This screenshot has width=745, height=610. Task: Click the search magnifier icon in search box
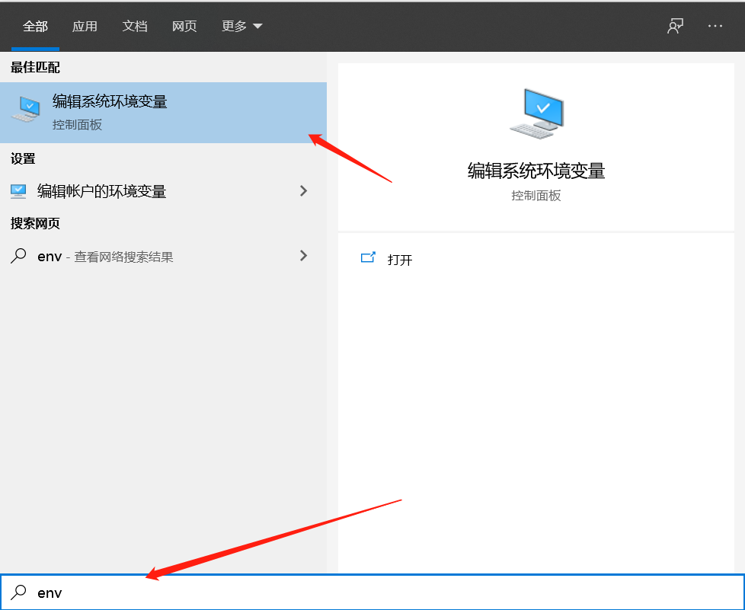[x=18, y=592]
